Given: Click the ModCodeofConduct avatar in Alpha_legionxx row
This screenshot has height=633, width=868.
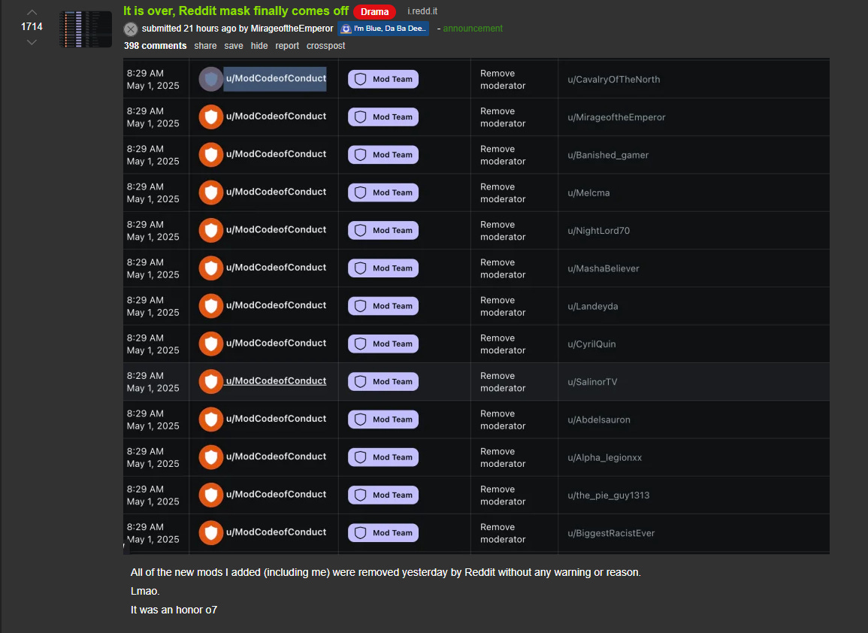Looking at the screenshot, I should [211, 457].
